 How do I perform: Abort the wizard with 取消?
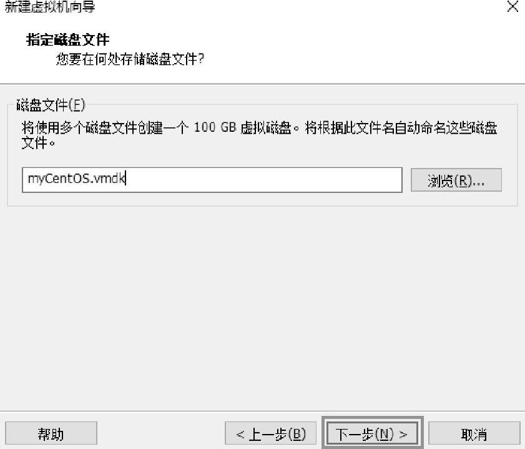click(x=474, y=433)
